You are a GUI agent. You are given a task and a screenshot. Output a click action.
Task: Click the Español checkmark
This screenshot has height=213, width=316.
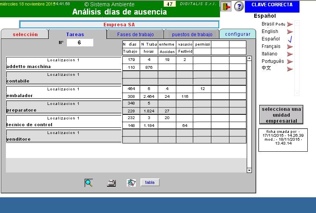point(290,39)
